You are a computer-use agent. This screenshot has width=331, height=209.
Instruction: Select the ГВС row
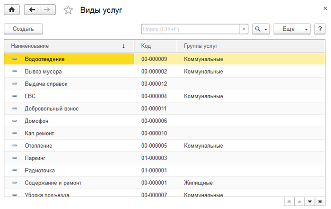pos(165,96)
